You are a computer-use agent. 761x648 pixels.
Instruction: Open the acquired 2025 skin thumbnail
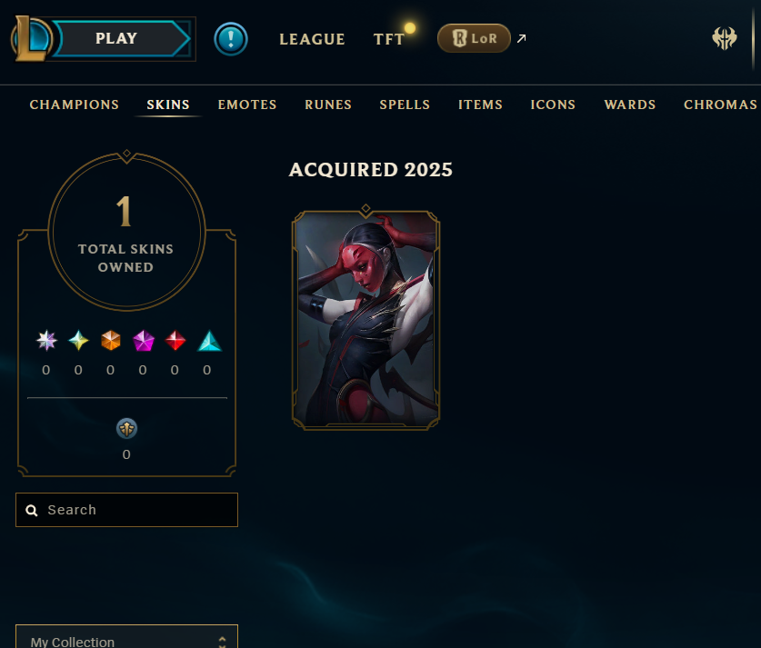coord(365,319)
